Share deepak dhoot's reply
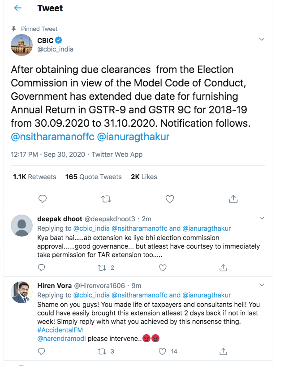 224,267
